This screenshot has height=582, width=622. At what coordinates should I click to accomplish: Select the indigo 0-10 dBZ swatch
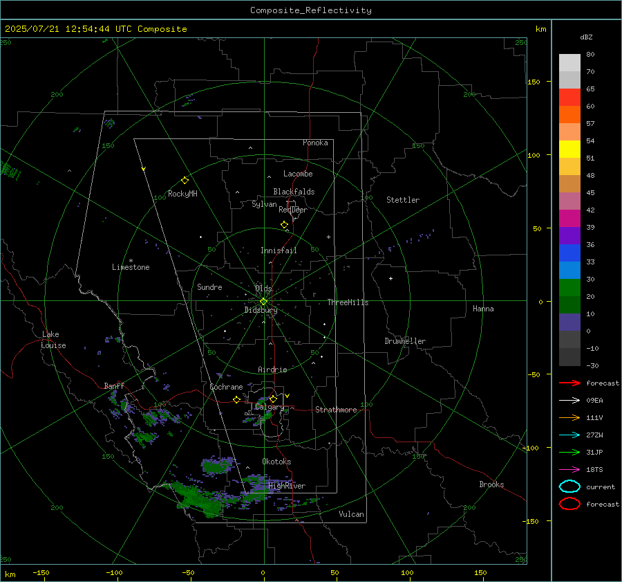point(569,322)
